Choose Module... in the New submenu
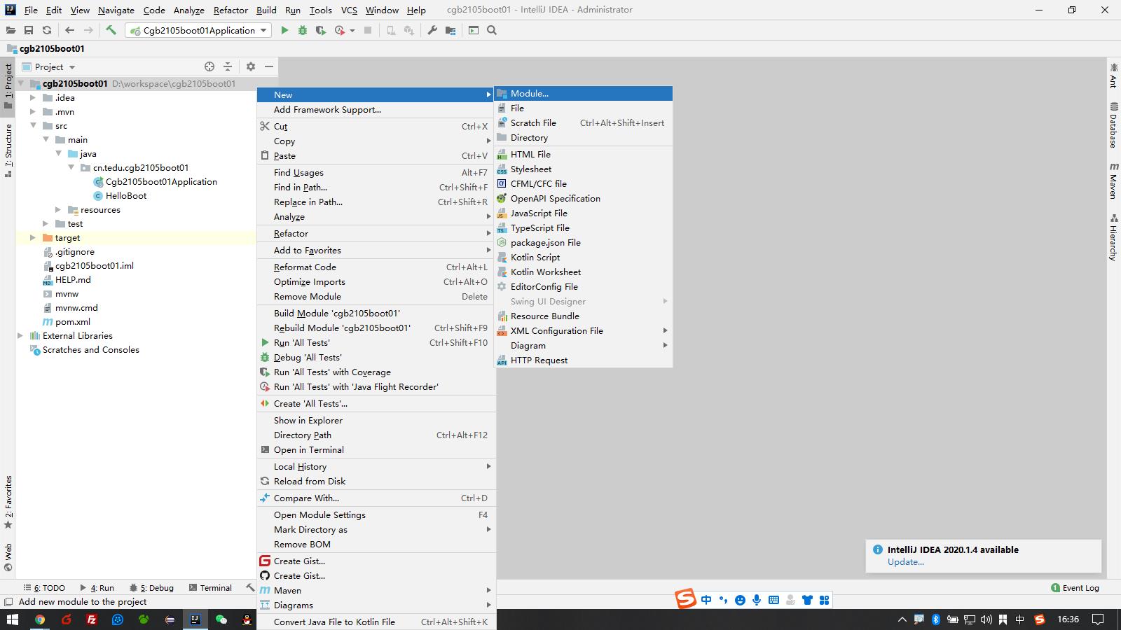This screenshot has width=1121, height=630. tap(584, 94)
